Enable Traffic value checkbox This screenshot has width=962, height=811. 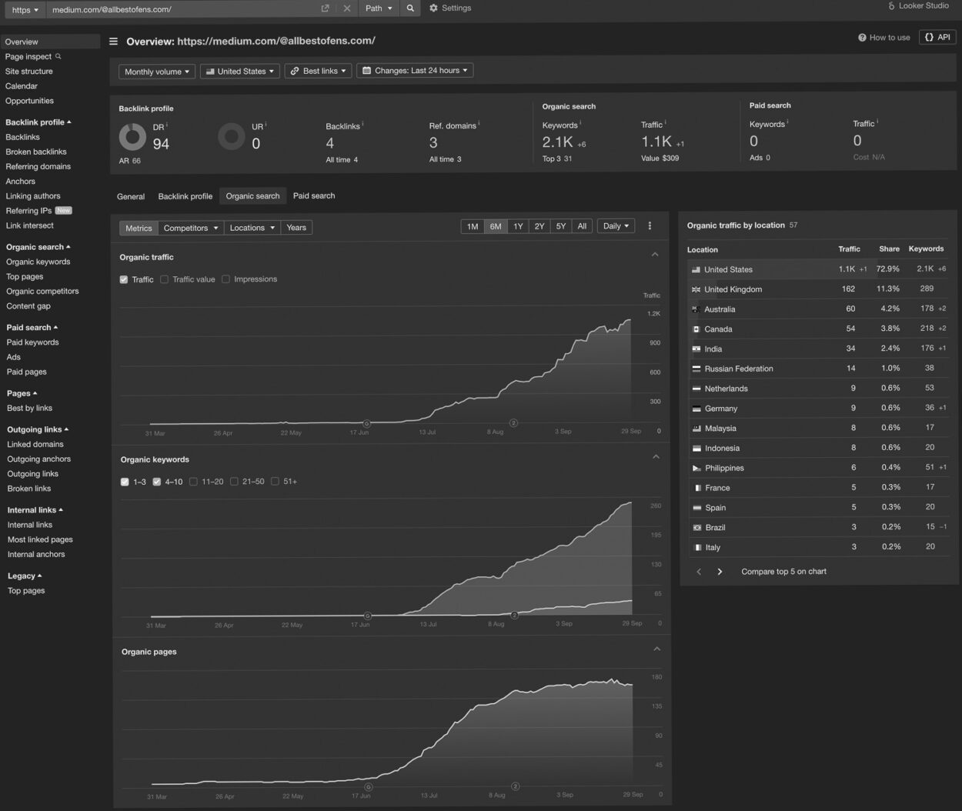tap(164, 279)
